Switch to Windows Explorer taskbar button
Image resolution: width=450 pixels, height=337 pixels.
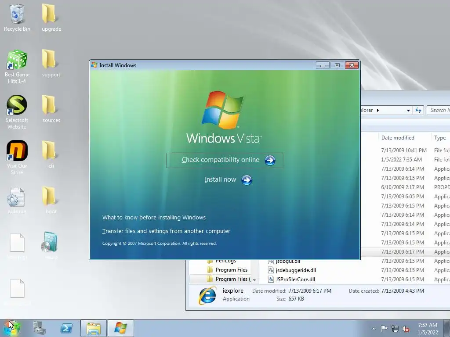pyautogui.click(x=94, y=328)
